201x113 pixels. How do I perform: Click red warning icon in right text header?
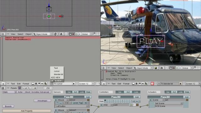152,84
